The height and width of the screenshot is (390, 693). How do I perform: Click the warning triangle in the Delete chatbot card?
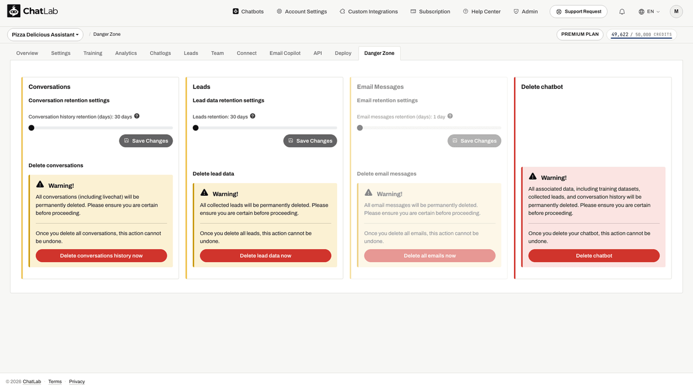click(x=532, y=176)
